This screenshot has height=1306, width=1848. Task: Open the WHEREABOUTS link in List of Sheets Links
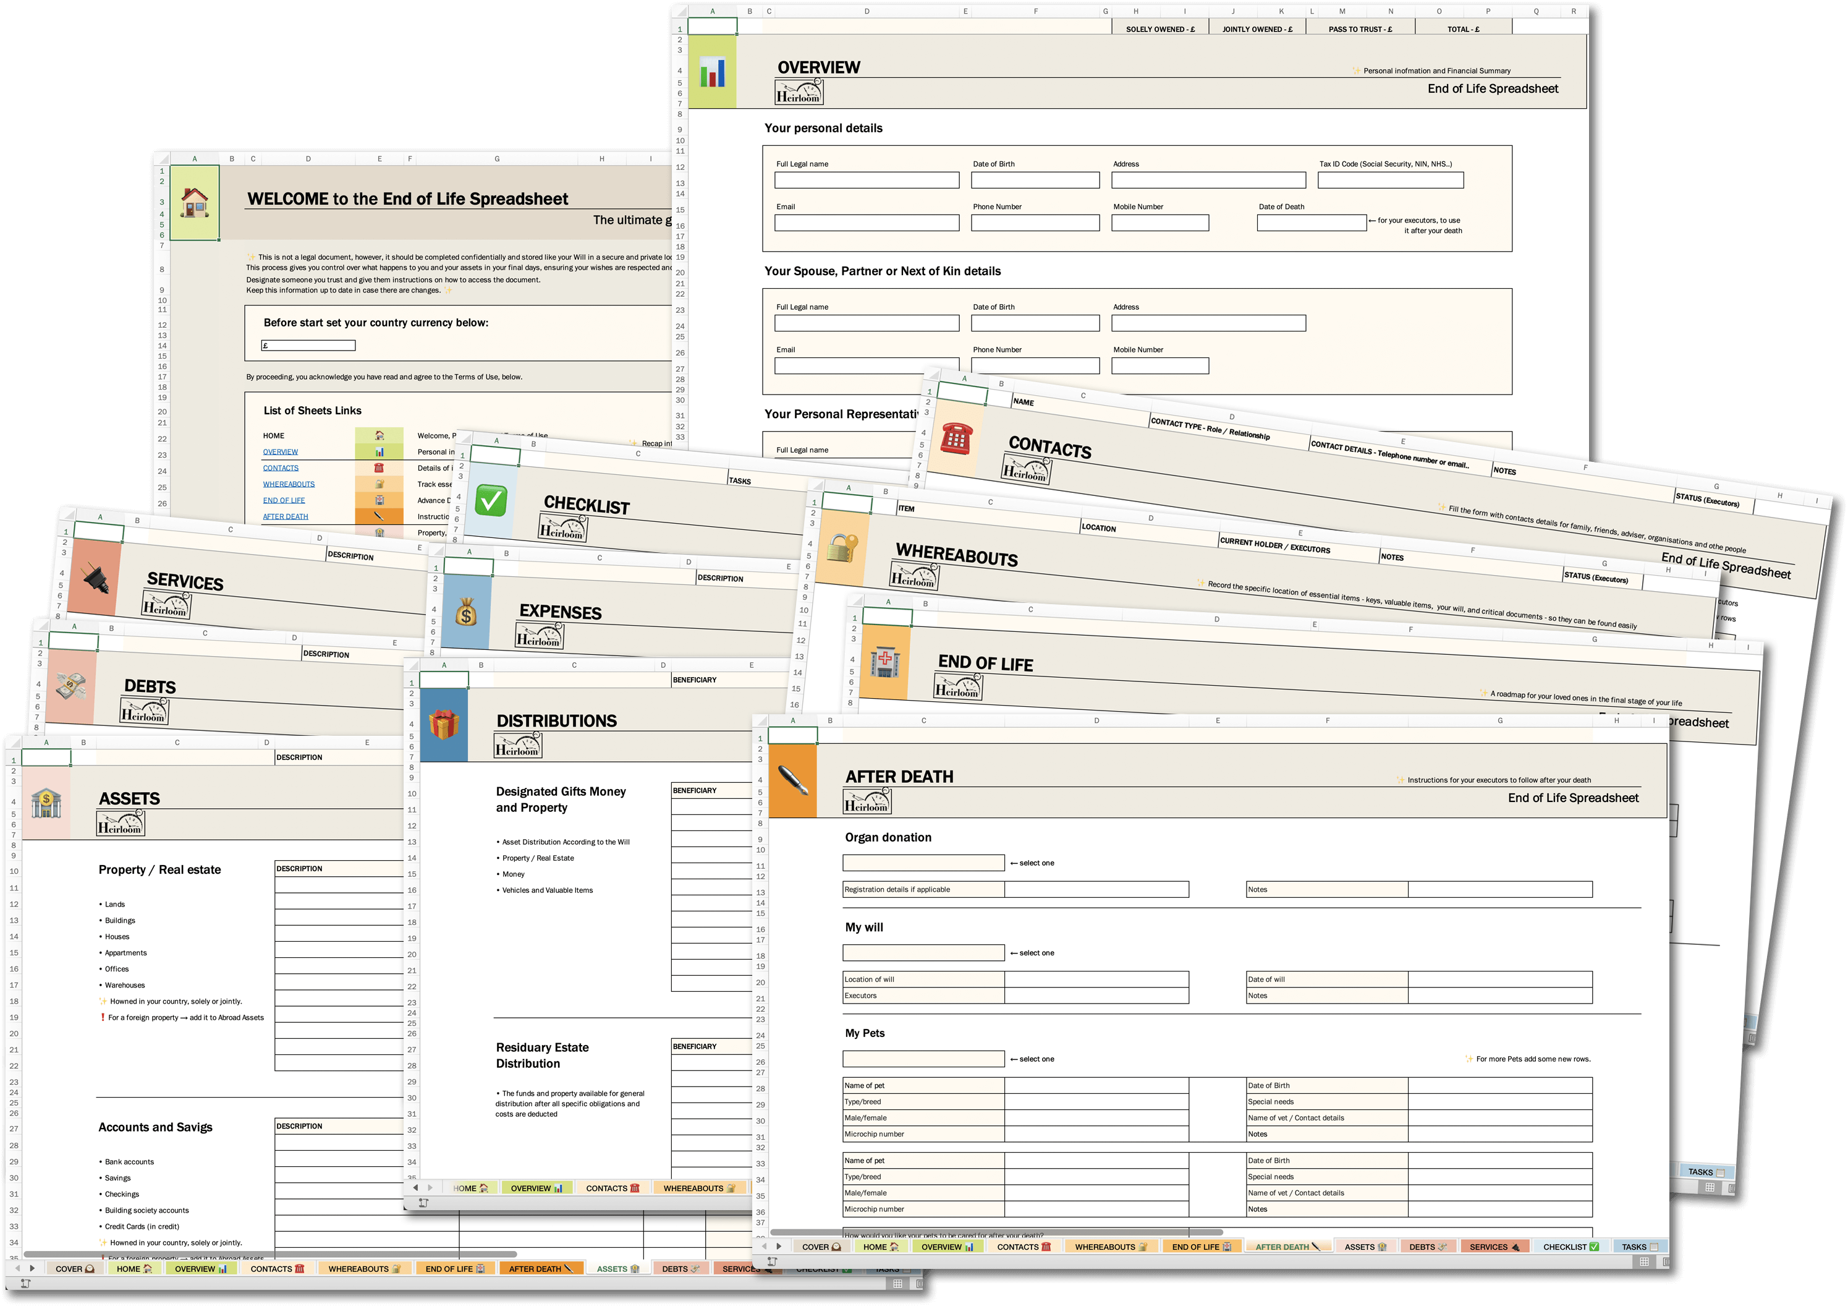[x=289, y=483]
